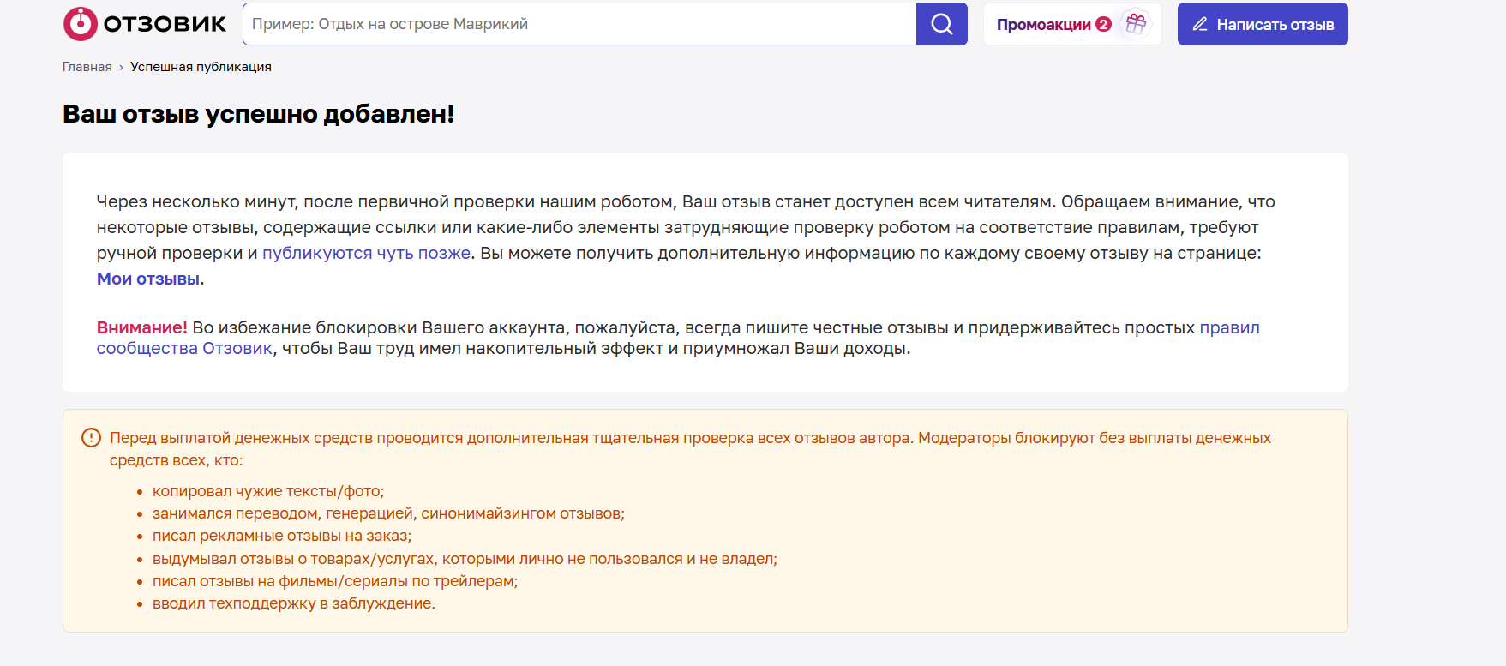This screenshot has height=666, width=1506.
Task: Open the Промоакции page
Action: tap(1043, 25)
